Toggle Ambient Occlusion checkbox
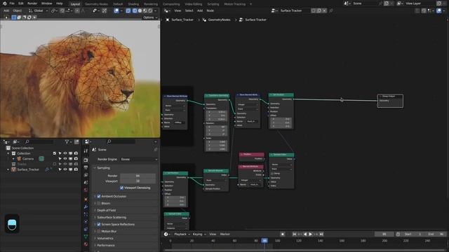This screenshot has height=252, width=449. tap(99, 196)
